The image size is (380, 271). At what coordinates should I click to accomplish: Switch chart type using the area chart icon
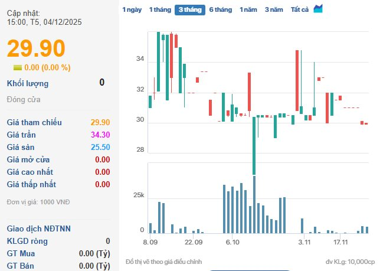[x=318, y=9]
